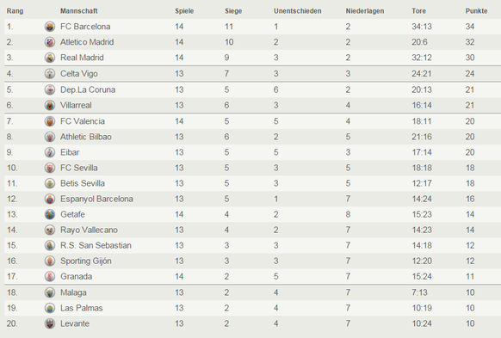Image resolution: width=501 pixels, height=338 pixels.
Task: Click the Atletico Madrid crest icon
Action: point(50,42)
